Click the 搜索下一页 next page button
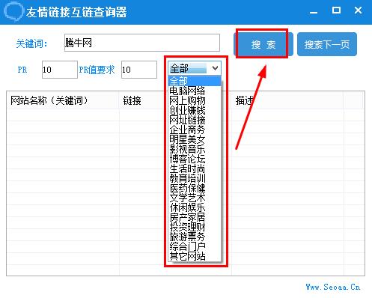The height and width of the screenshot is (298, 372). point(327,44)
